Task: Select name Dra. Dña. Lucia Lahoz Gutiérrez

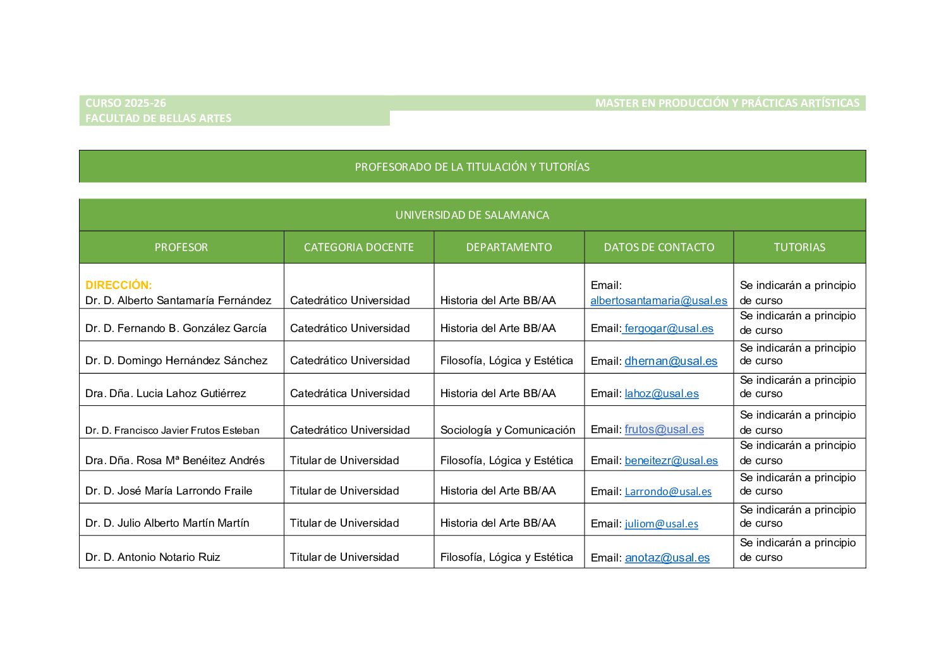Action: click(x=166, y=393)
